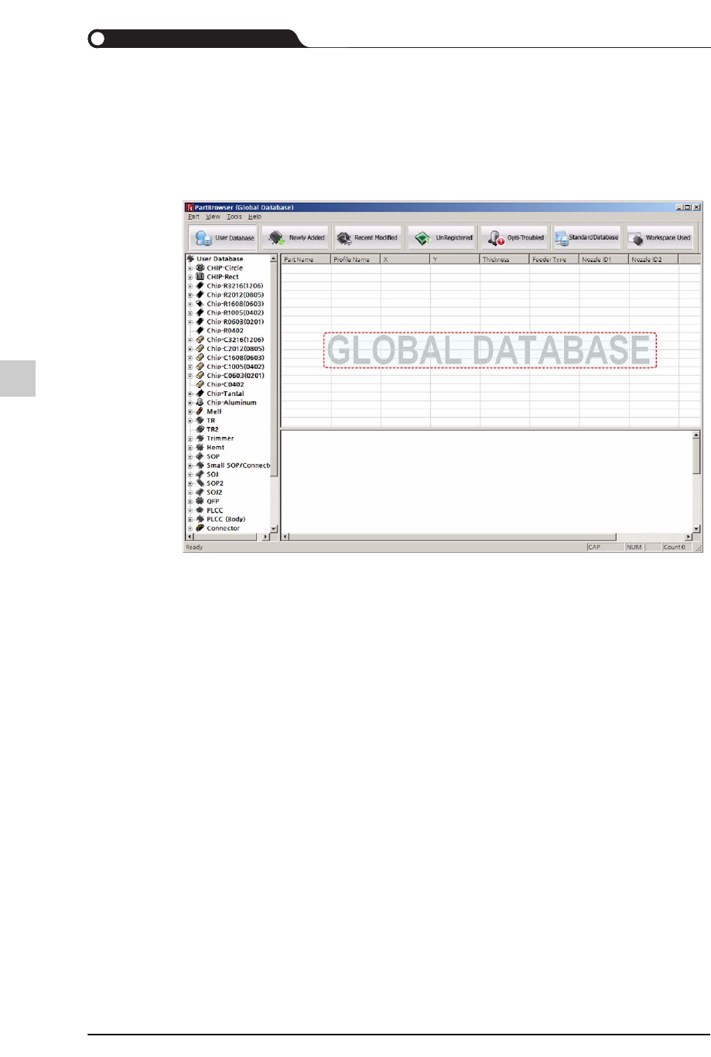The image size is (711, 1057).
Task: Expand the Chip-R1005(0402) node
Action: pyautogui.click(x=190, y=312)
